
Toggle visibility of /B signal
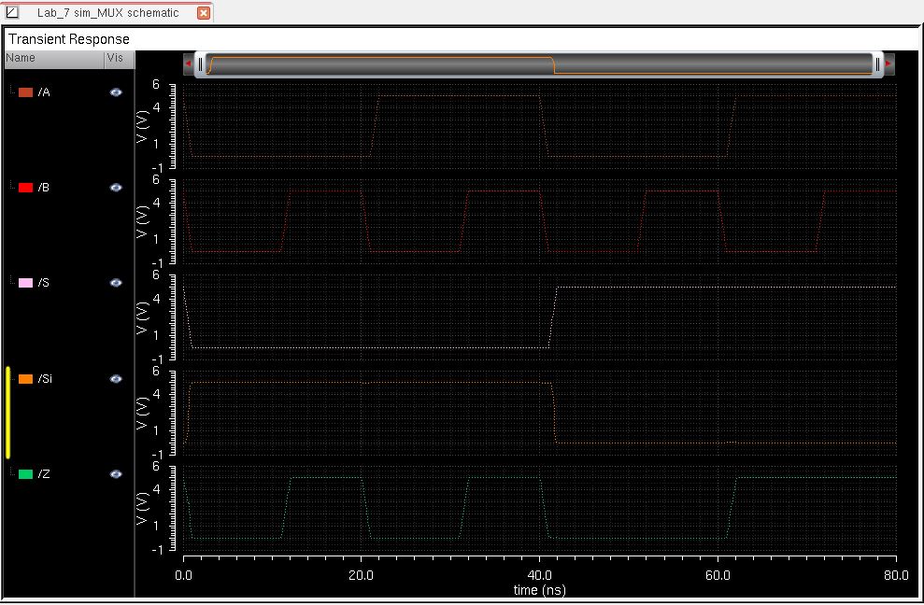(116, 188)
